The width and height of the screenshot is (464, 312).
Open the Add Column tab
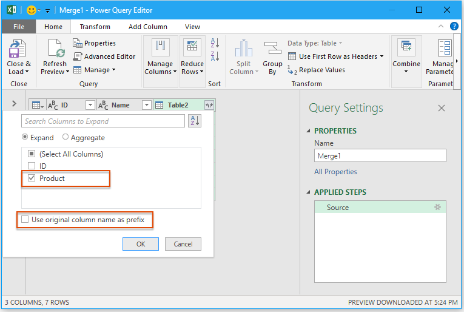pyautogui.click(x=147, y=27)
